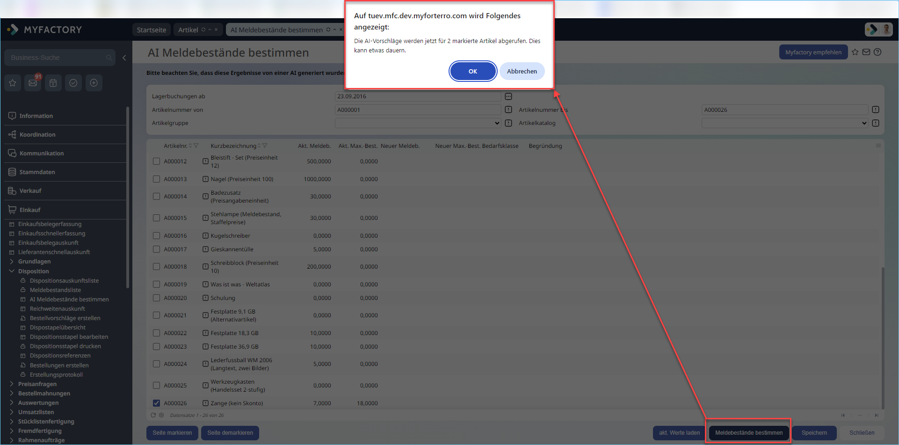Open the mail inbox icon with badge 91
Image resolution: width=899 pixels, height=445 pixels.
click(x=33, y=83)
